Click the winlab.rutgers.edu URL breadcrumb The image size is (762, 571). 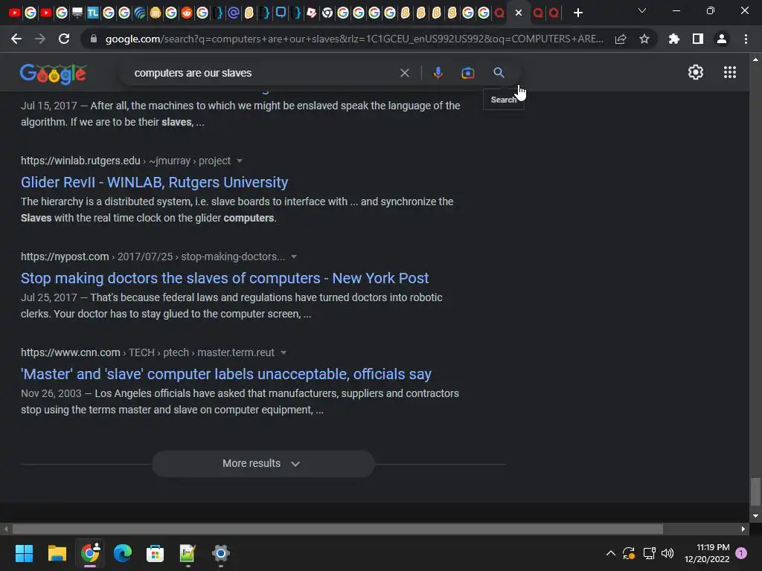(125, 161)
